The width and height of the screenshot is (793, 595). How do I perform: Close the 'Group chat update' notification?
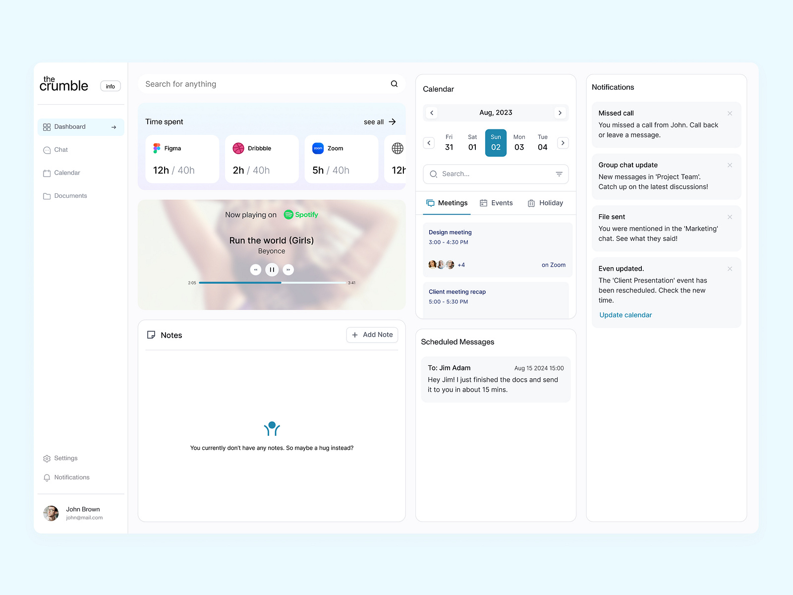[x=730, y=165]
